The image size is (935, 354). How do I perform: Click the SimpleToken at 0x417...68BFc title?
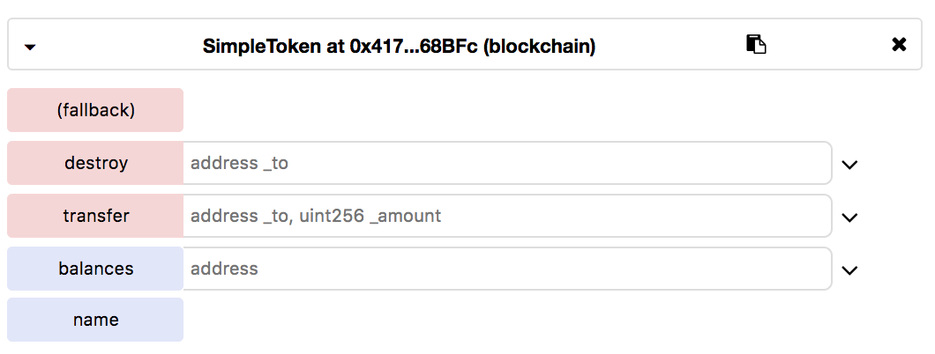(x=399, y=46)
